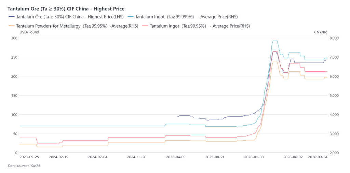Click the 2026-09-24 x-axis date label
Screen dimensions: 350x173
pos(318,157)
